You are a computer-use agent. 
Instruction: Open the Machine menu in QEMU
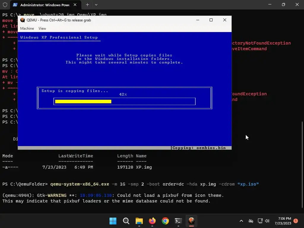click(27, 28)
